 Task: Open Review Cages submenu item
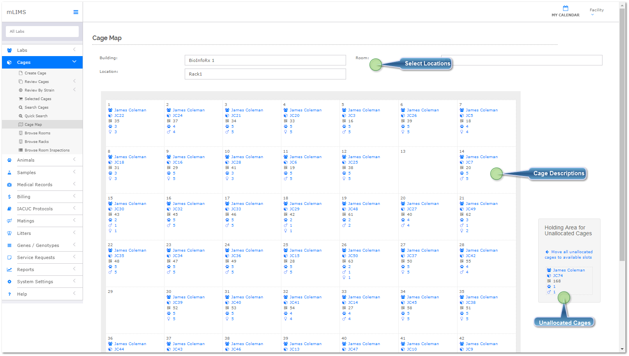coord(37,82)
